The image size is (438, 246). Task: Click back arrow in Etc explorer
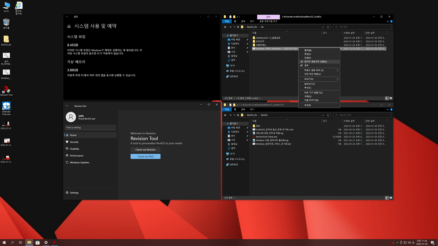click(x=225, y=27)
